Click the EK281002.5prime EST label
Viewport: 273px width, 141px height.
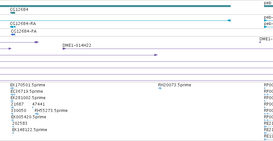coord(28,98)
